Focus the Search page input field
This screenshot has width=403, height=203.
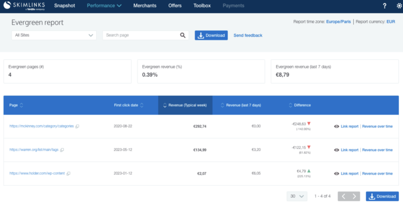(x=141, y=35)
